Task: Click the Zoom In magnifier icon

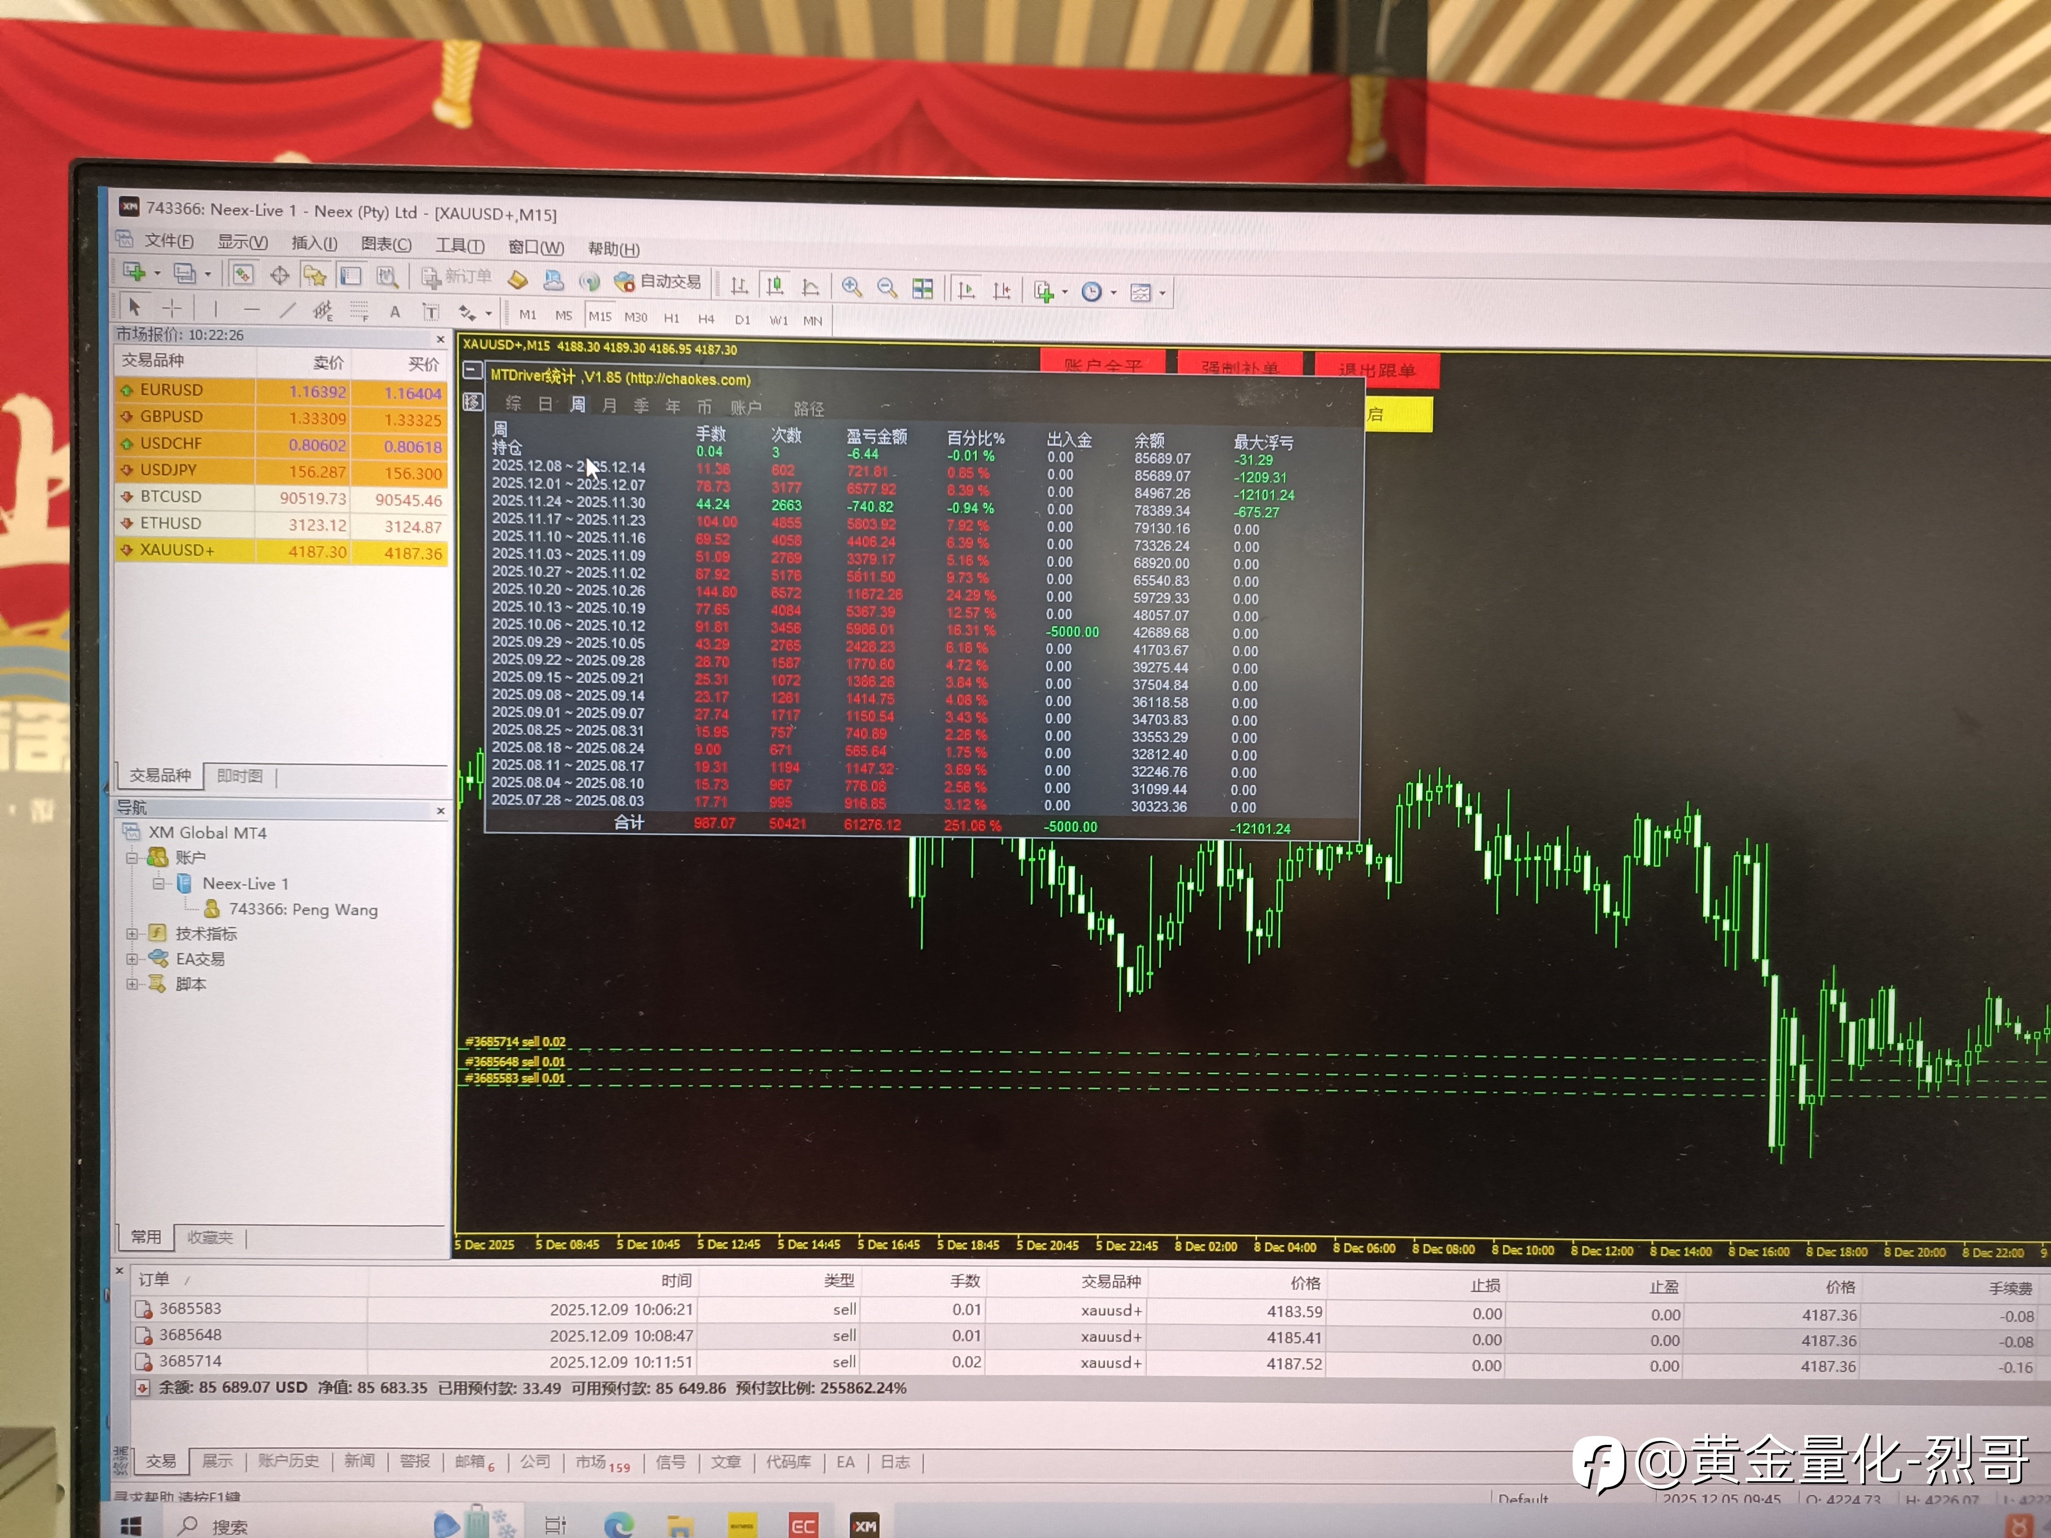Action: (851, 287)
